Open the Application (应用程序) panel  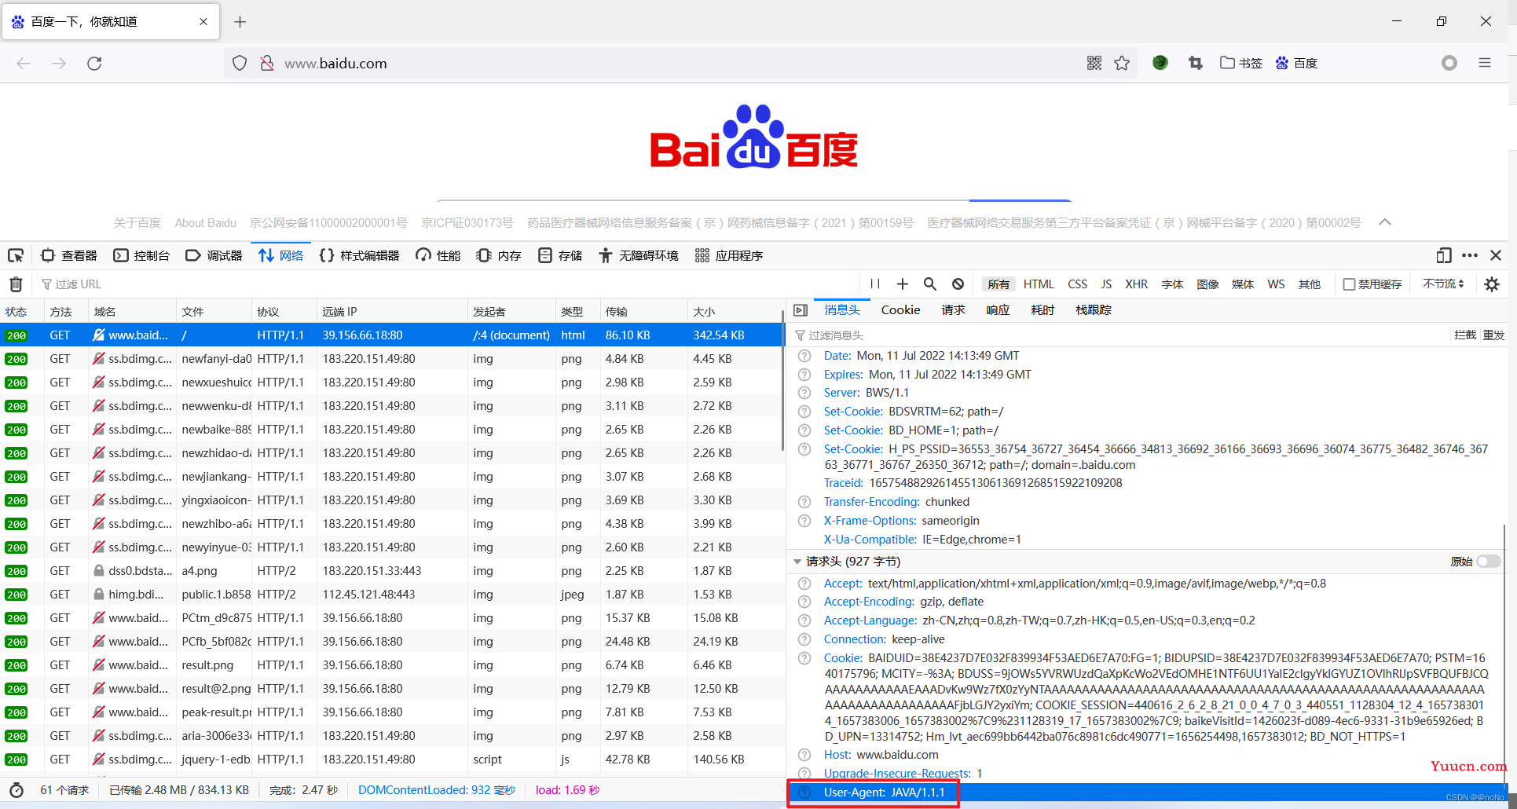tap(729, 255)
